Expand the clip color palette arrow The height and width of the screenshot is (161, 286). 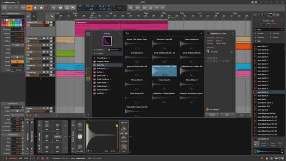click(x=23, y=25)
